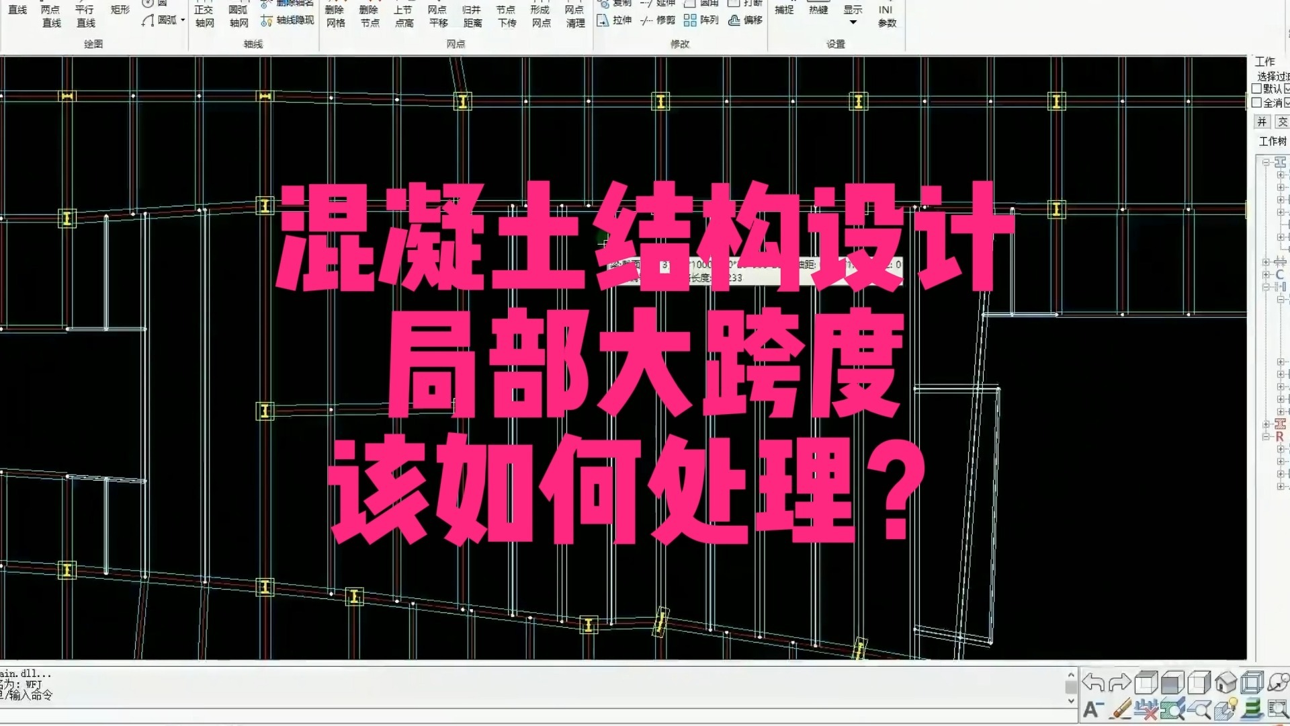Click 热键 hotkey settings
Viewport: 1290px width, 726px height.
818,11
